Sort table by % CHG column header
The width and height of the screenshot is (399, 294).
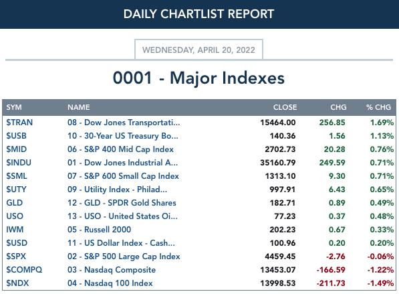[379, 107]
